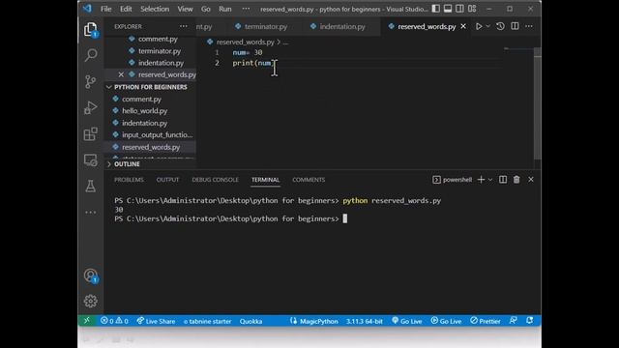Open hello_world.py from the folder tree

(144, 111)
